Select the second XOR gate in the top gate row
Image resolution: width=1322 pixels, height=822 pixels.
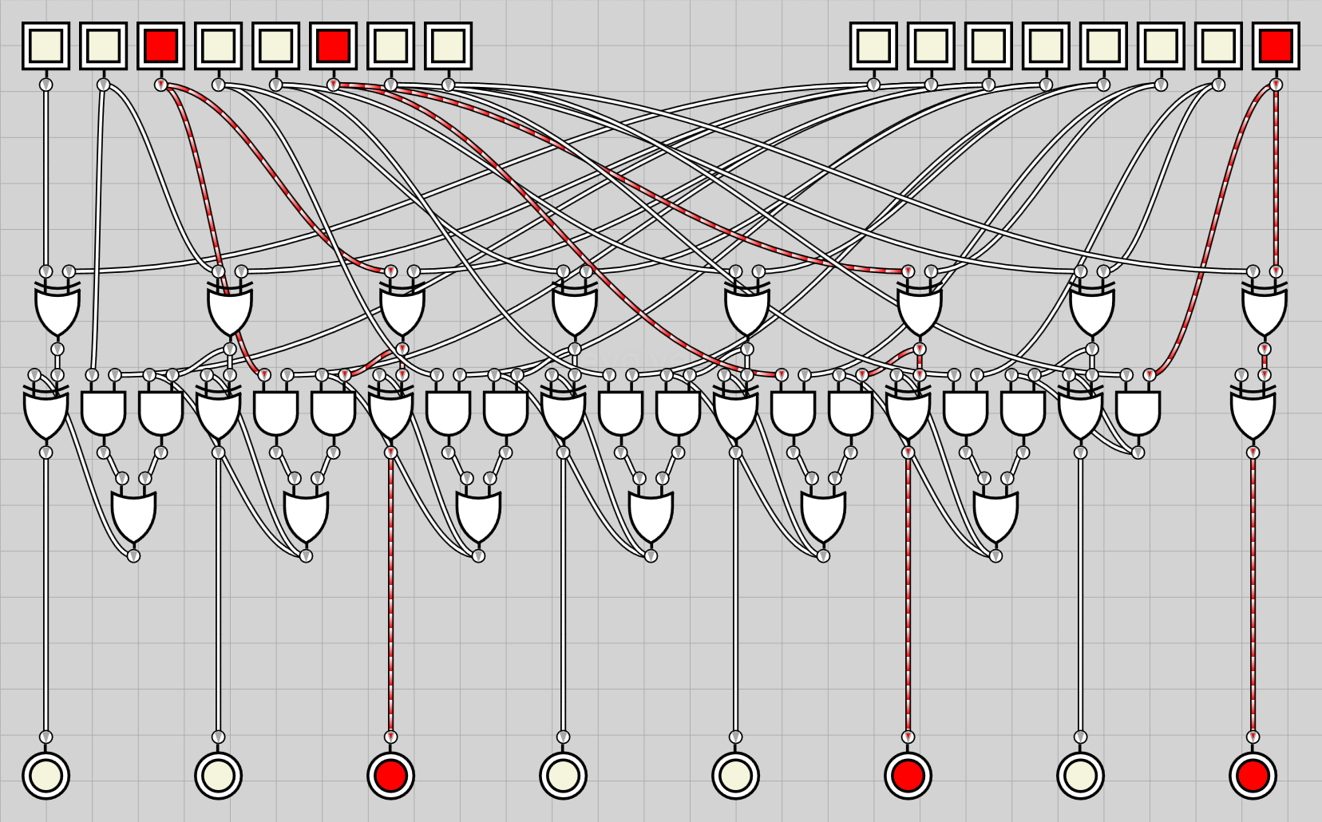pos(230,310)
